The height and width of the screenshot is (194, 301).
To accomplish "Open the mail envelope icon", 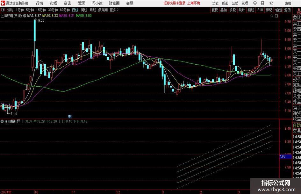I will coord(271,3).
